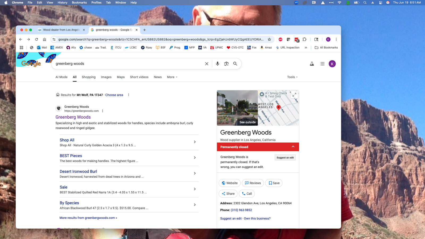Image resolution: width=425 pixels, height=239 pixels.
Task: Show hidden bookmarks with the double chevron
Action: click(x=306, y=48)
